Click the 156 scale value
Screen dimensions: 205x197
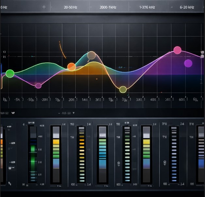coord(72,137)
